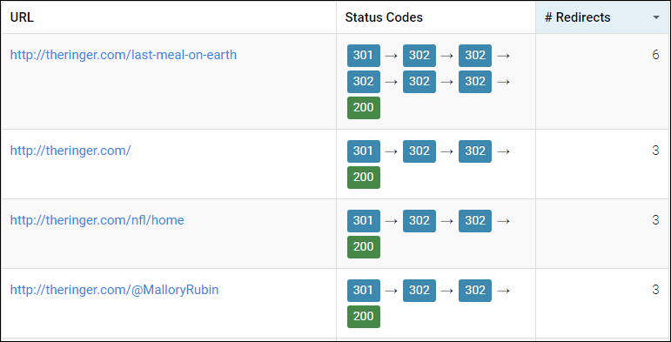
Task: Open the theringer.com/nfl/home link
Action: pyautogui.click(x=97, y=220)
